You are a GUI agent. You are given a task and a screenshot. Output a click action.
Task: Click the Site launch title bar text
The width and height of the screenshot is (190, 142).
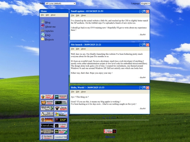(x=86, y=45)
